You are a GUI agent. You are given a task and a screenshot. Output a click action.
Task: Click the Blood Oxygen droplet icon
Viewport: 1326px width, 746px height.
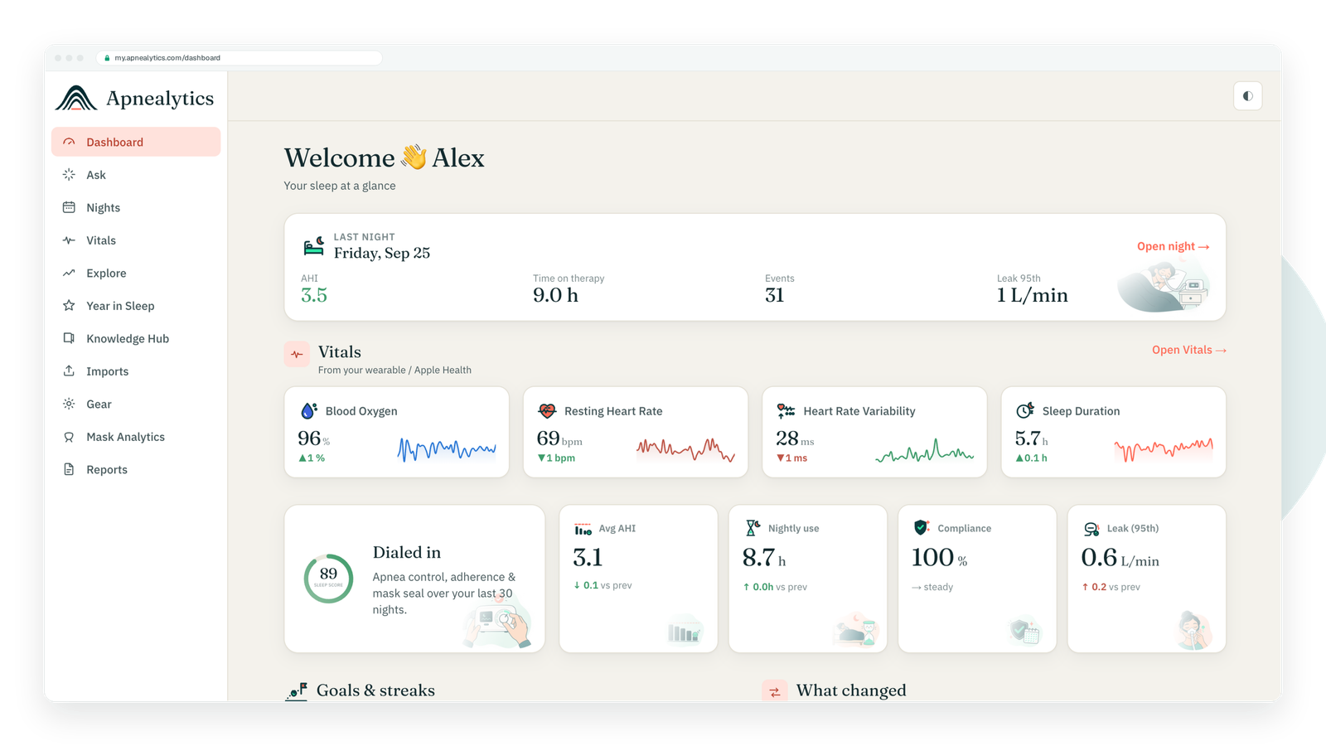click(308, 410)
